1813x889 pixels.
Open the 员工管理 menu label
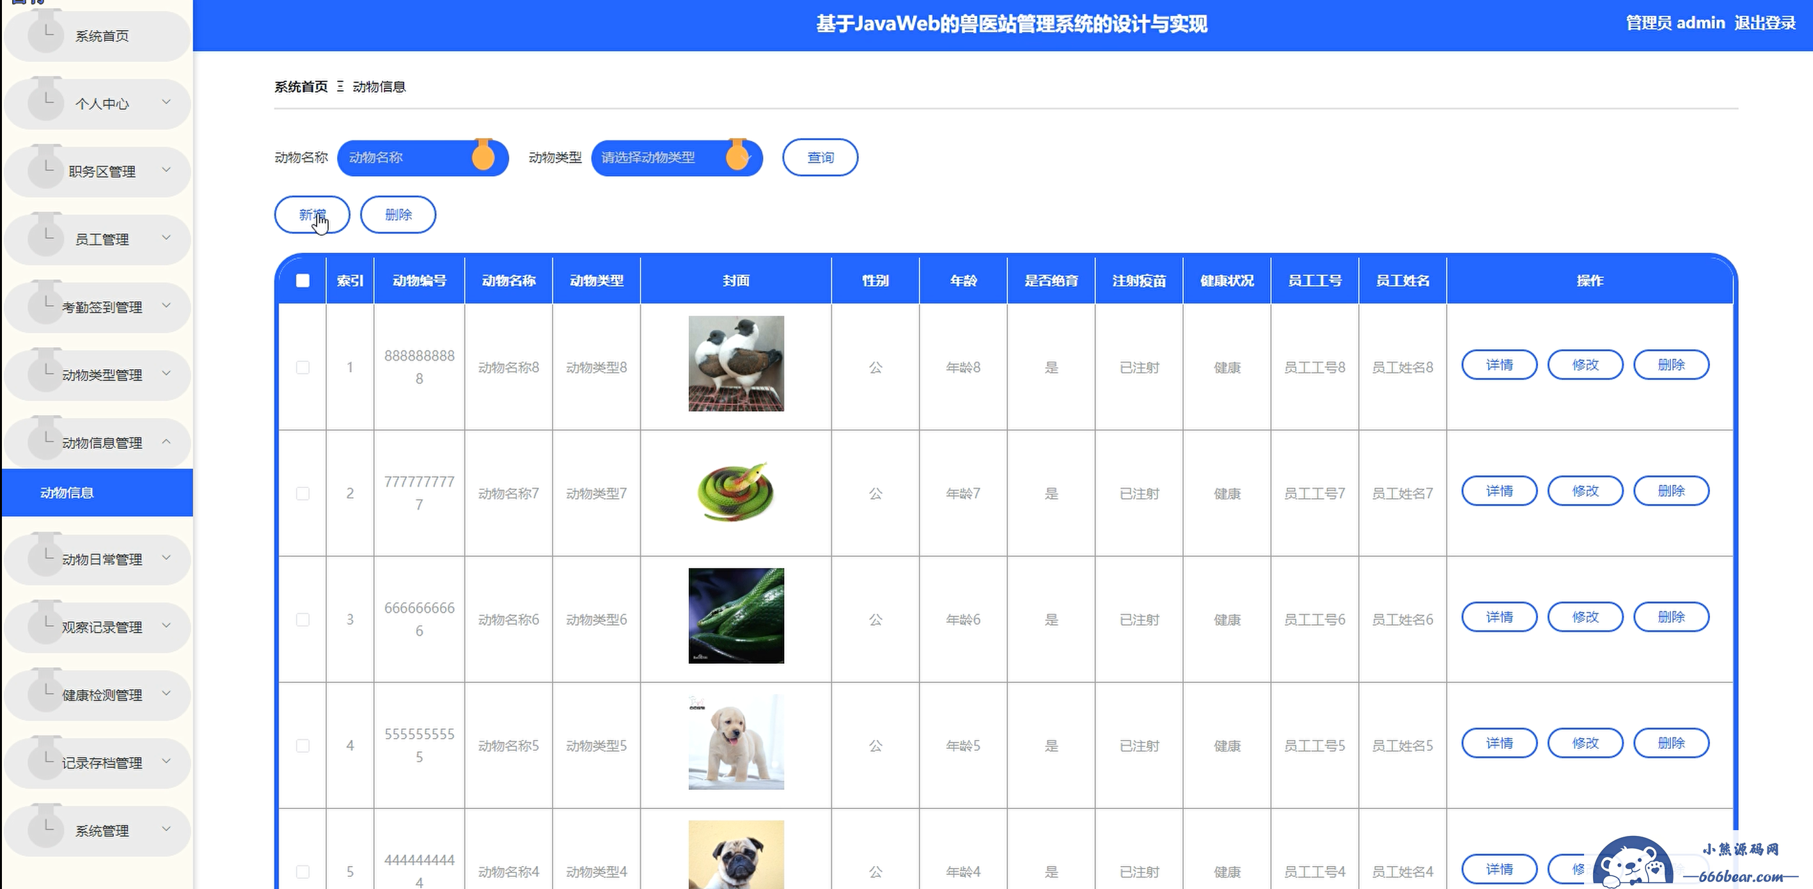(102, 239)
